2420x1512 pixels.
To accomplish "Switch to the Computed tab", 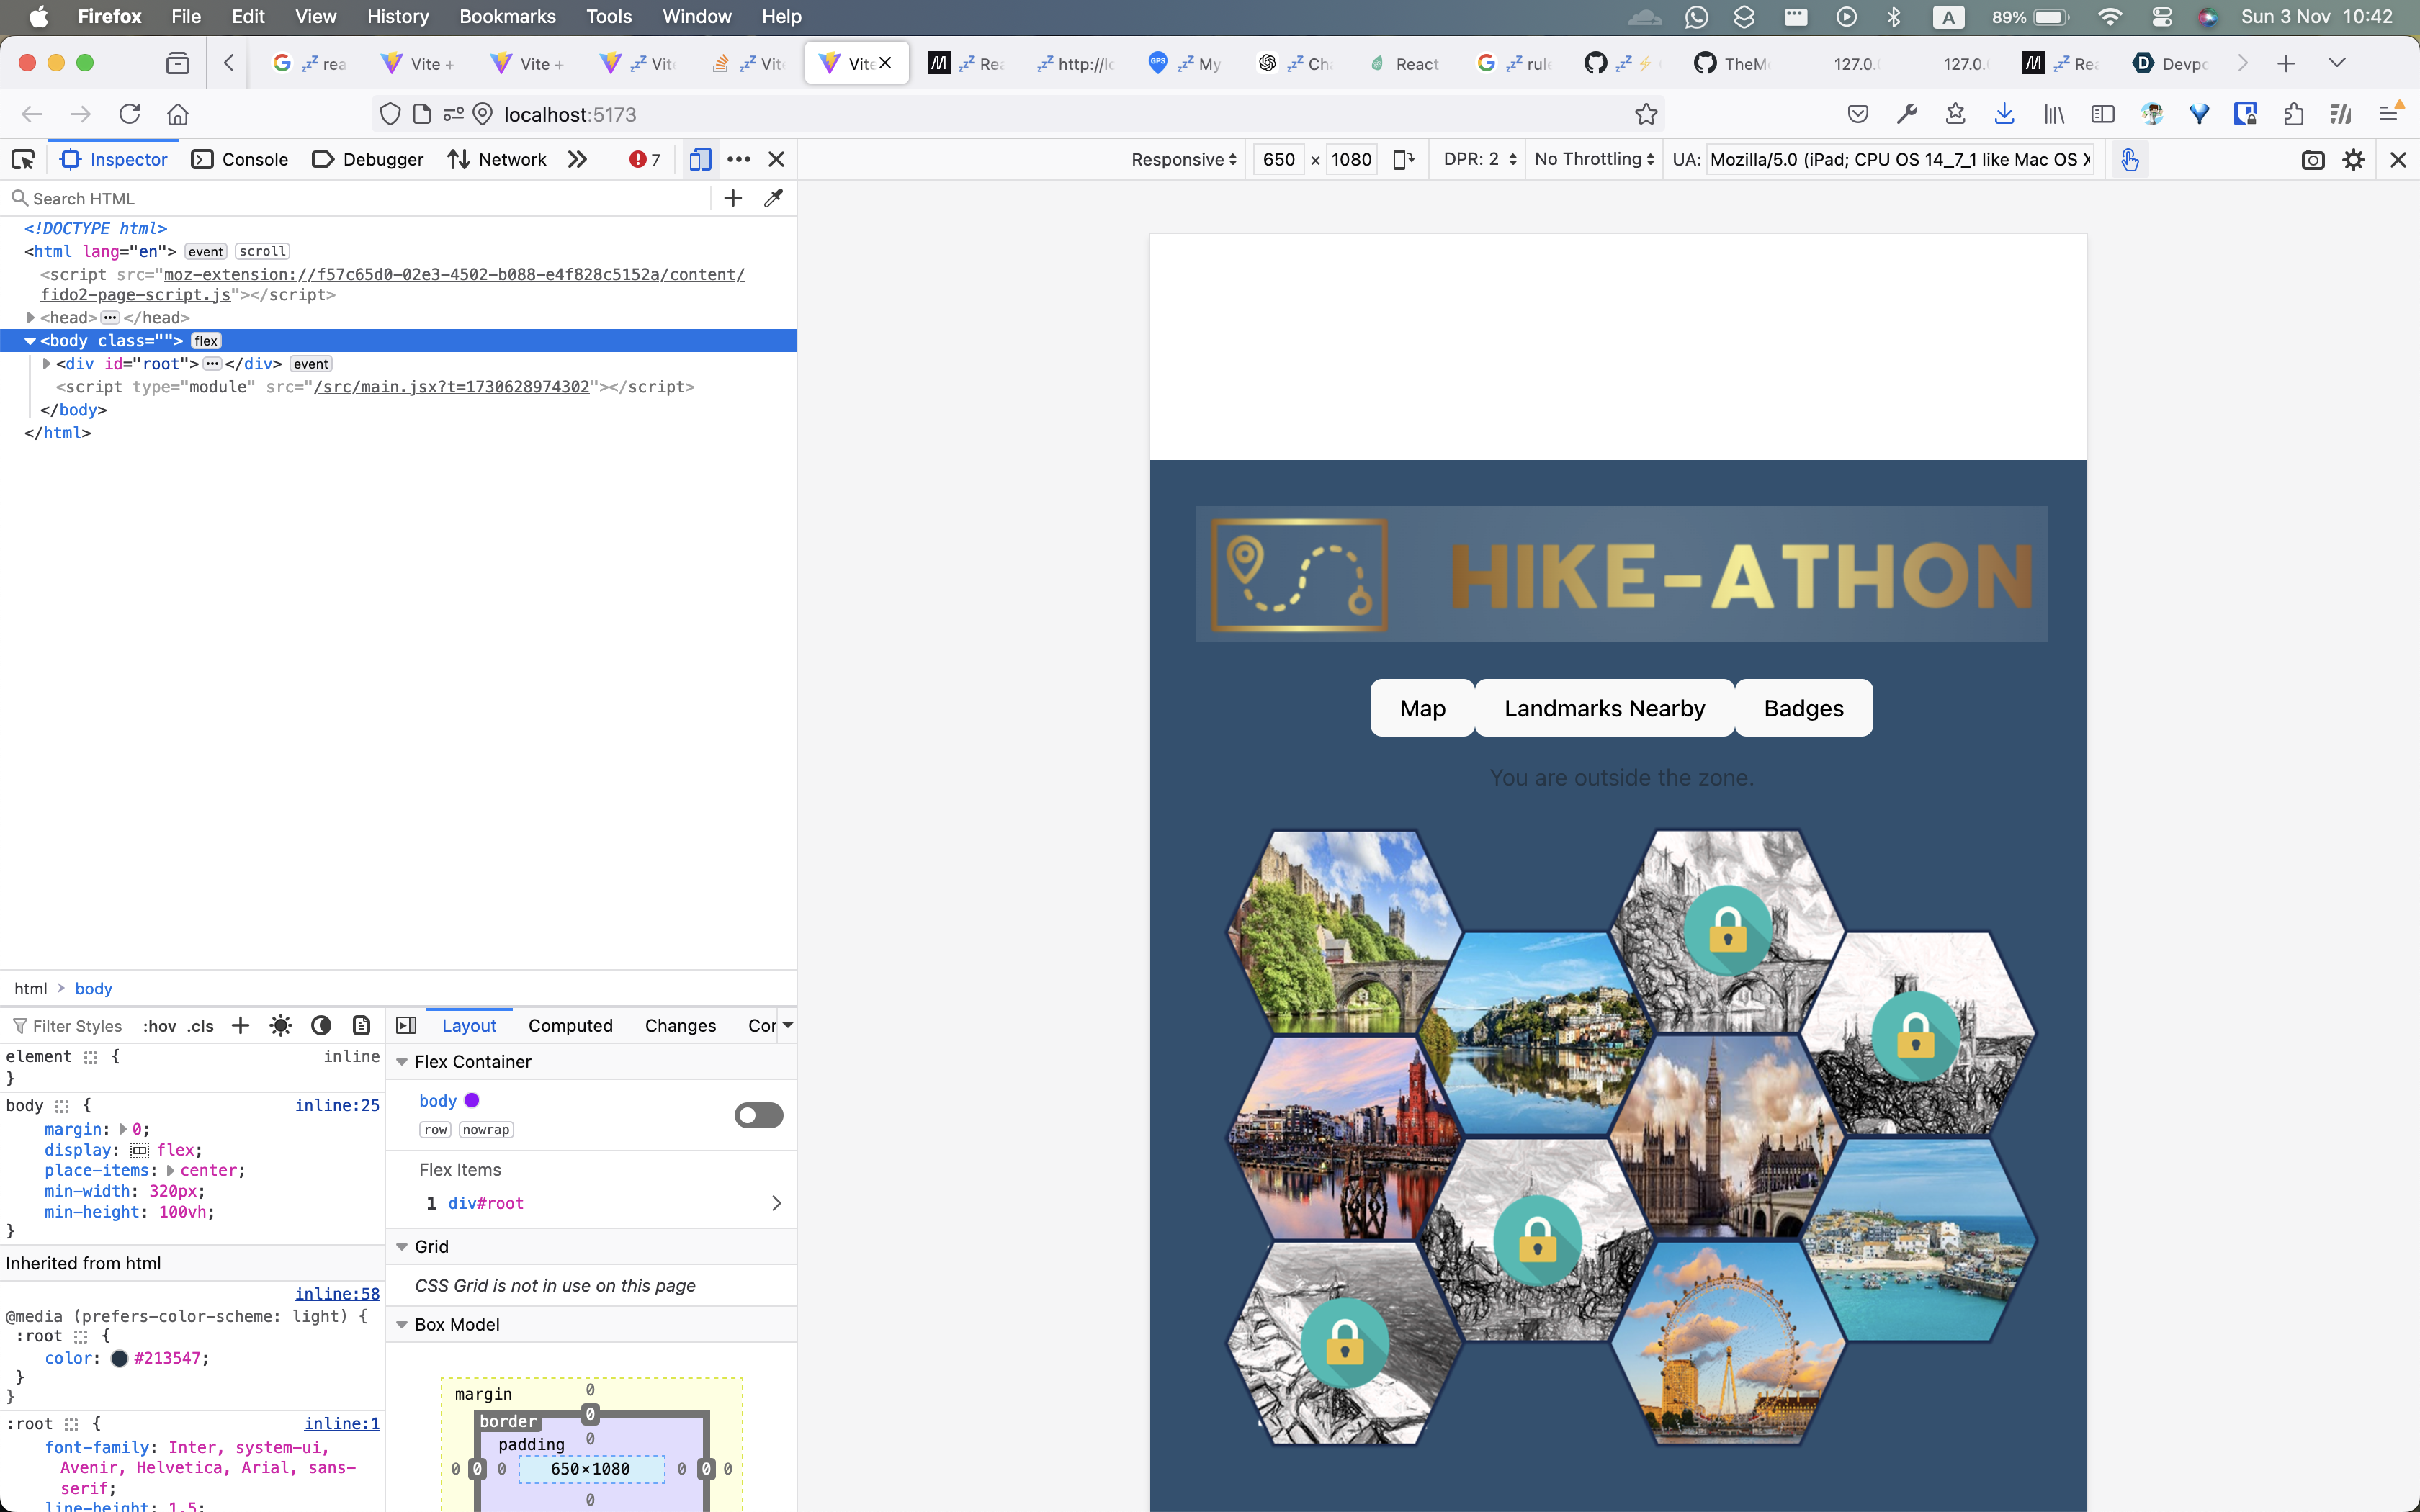I will 570,1026.
